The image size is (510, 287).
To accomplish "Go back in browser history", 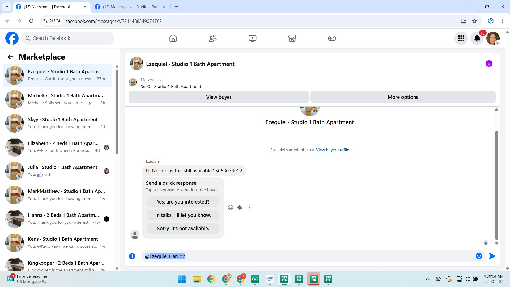I will 7,21.
